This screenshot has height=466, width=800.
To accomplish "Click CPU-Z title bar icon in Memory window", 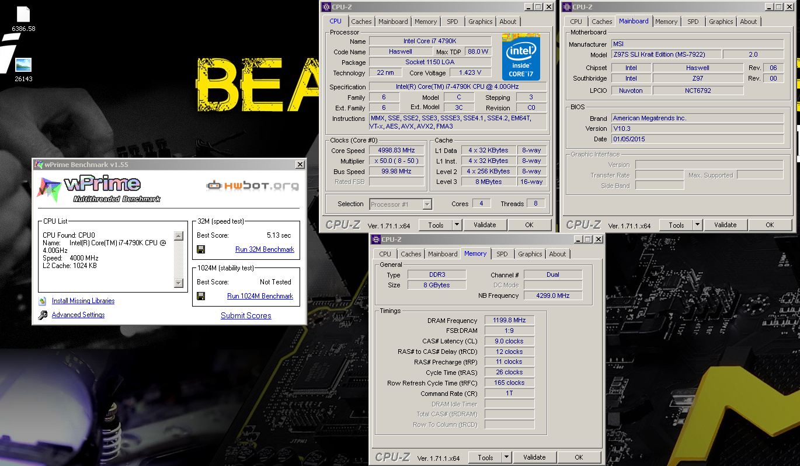I will coord(375,239).
